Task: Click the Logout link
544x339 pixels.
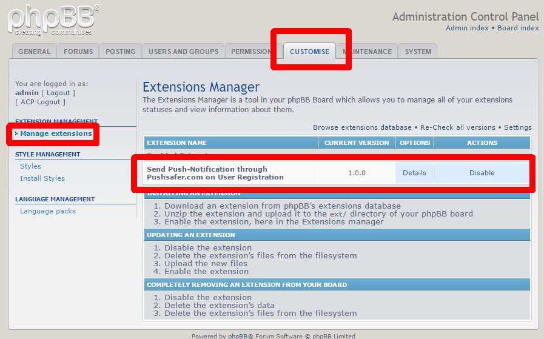Action: point(58,93)
